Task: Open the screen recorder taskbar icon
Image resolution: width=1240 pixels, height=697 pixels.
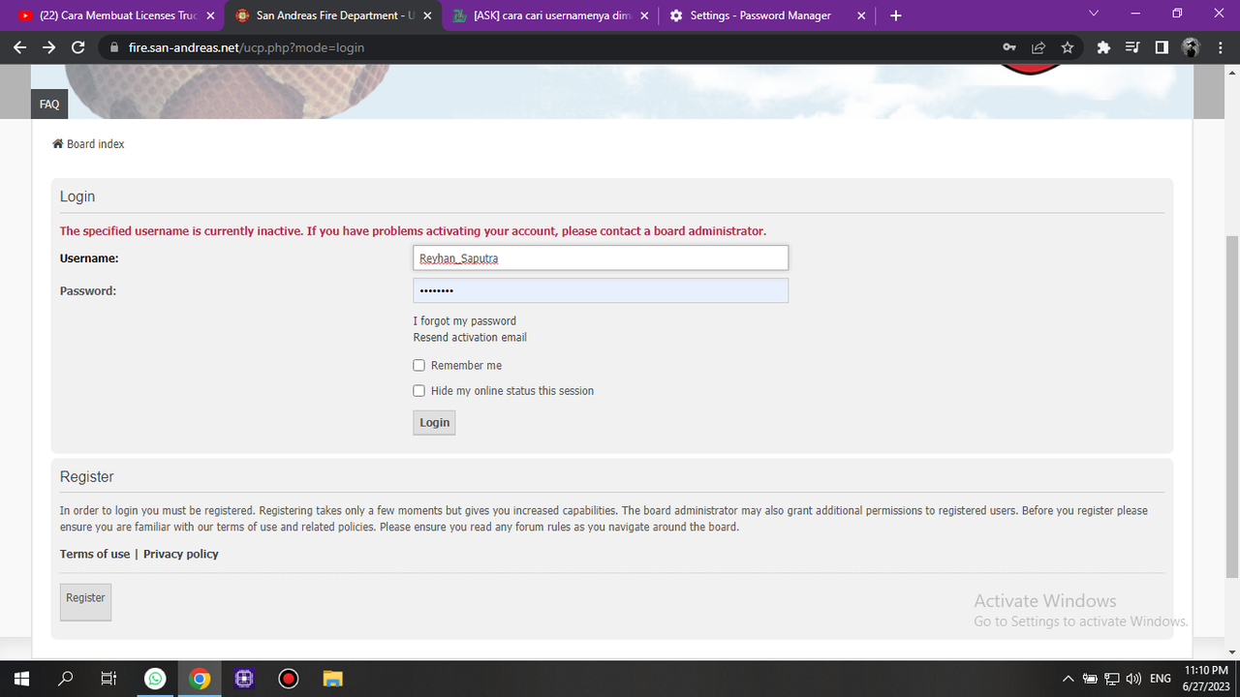Action: (x=289, y=679)
